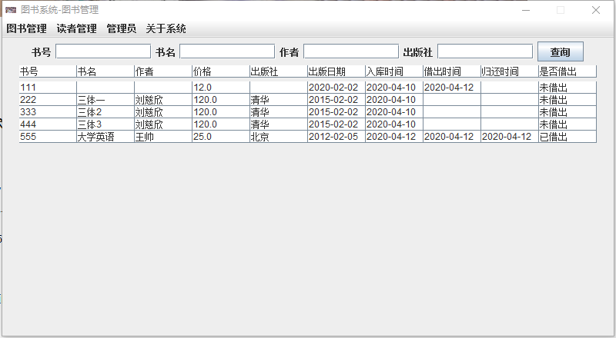Open the 管理员 menu
The width and height of the screenshot is (616, 338).
click(122, 28)
